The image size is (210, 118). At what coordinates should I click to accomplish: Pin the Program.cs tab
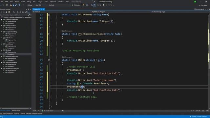[x=42, y=10]
